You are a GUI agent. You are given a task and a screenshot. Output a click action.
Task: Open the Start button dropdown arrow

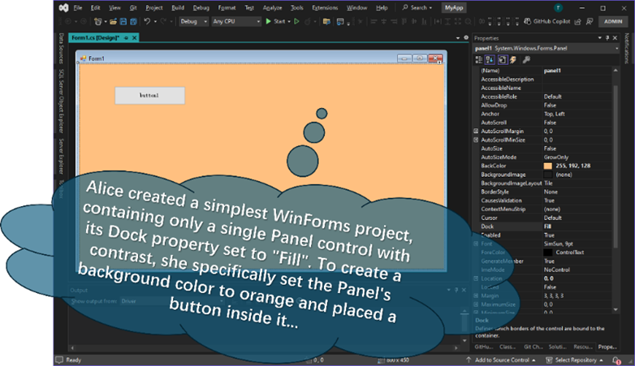289,21
